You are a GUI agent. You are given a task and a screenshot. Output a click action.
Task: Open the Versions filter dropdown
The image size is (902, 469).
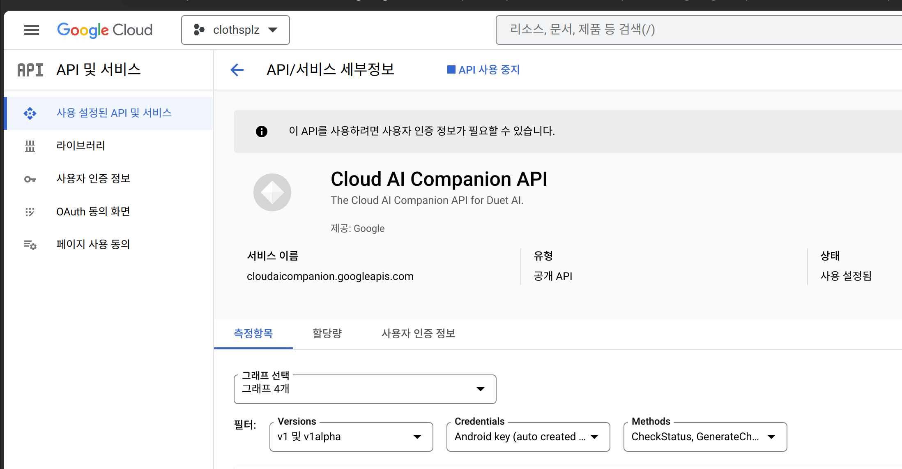coord(351,437)
